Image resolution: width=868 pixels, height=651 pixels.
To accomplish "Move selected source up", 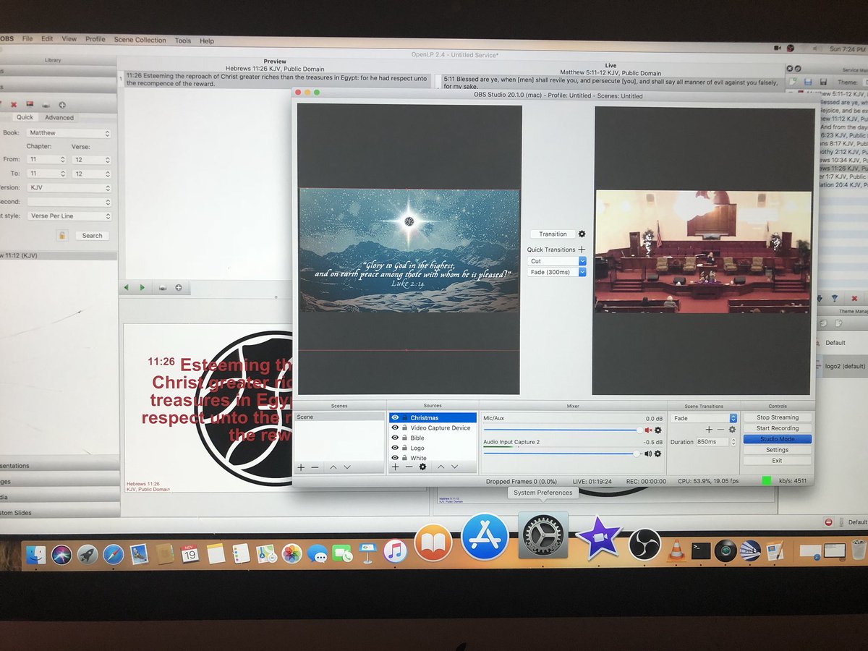I will point(441,467).
